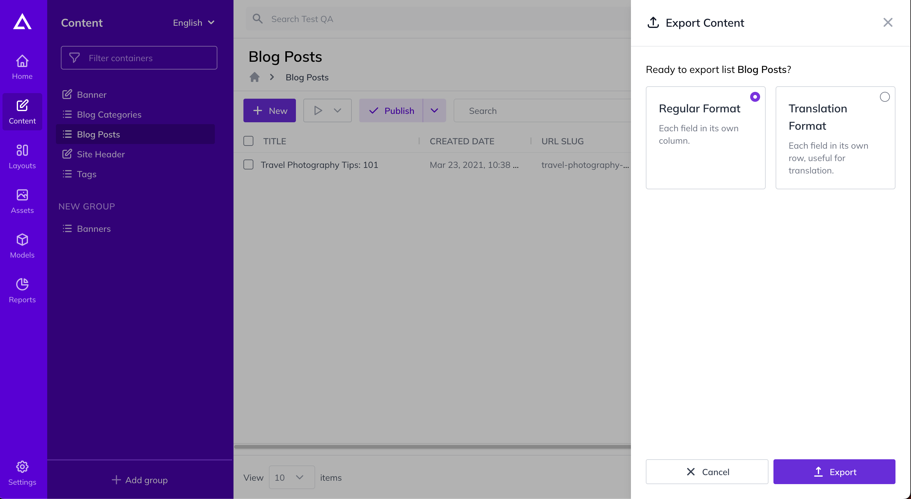The height and width of the screenshot is (499, 911).
Task: Expand the Publish dropdown arrow
Action: tap(434, 110)
